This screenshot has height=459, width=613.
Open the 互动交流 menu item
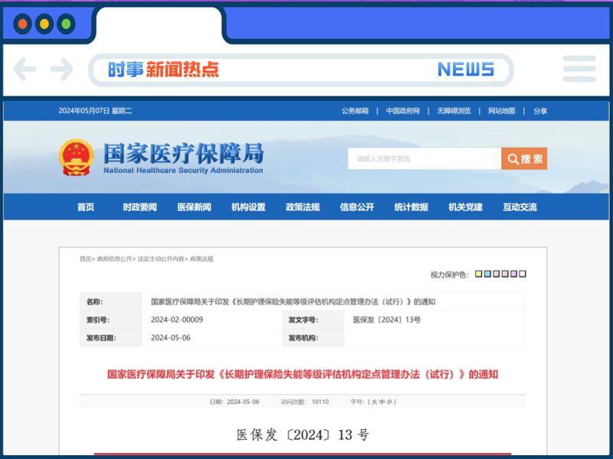520,207
